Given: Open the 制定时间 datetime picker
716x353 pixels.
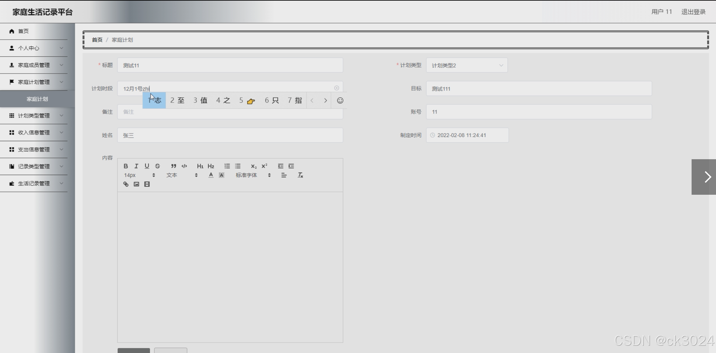Looking at the screenshot, I should tap(468, 135).
